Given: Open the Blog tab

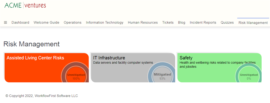Looking at the screenshot, I should coord(182,22).
